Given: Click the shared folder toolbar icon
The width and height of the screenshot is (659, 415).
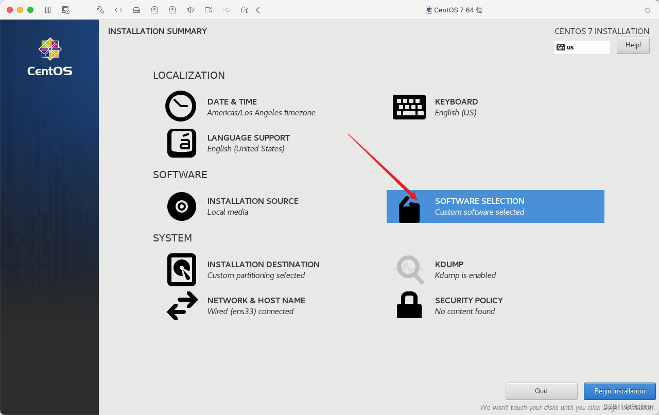Looking at the screenshot, I should (245, 10).
